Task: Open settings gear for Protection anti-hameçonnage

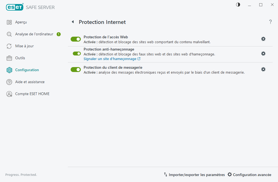Action: pos(263,54)
